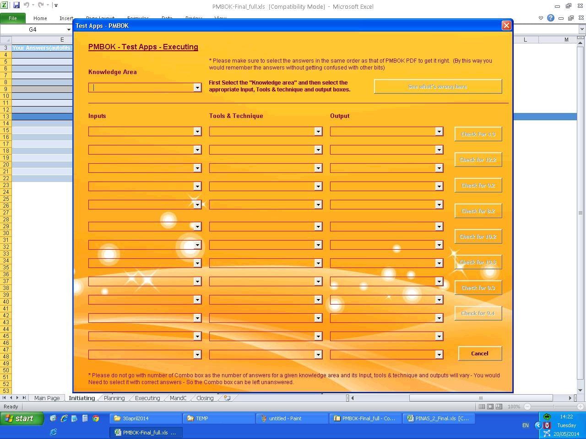Expand the first Inputs combo box
The width and height of the screenshot is (586, 439).
[197, 131]
